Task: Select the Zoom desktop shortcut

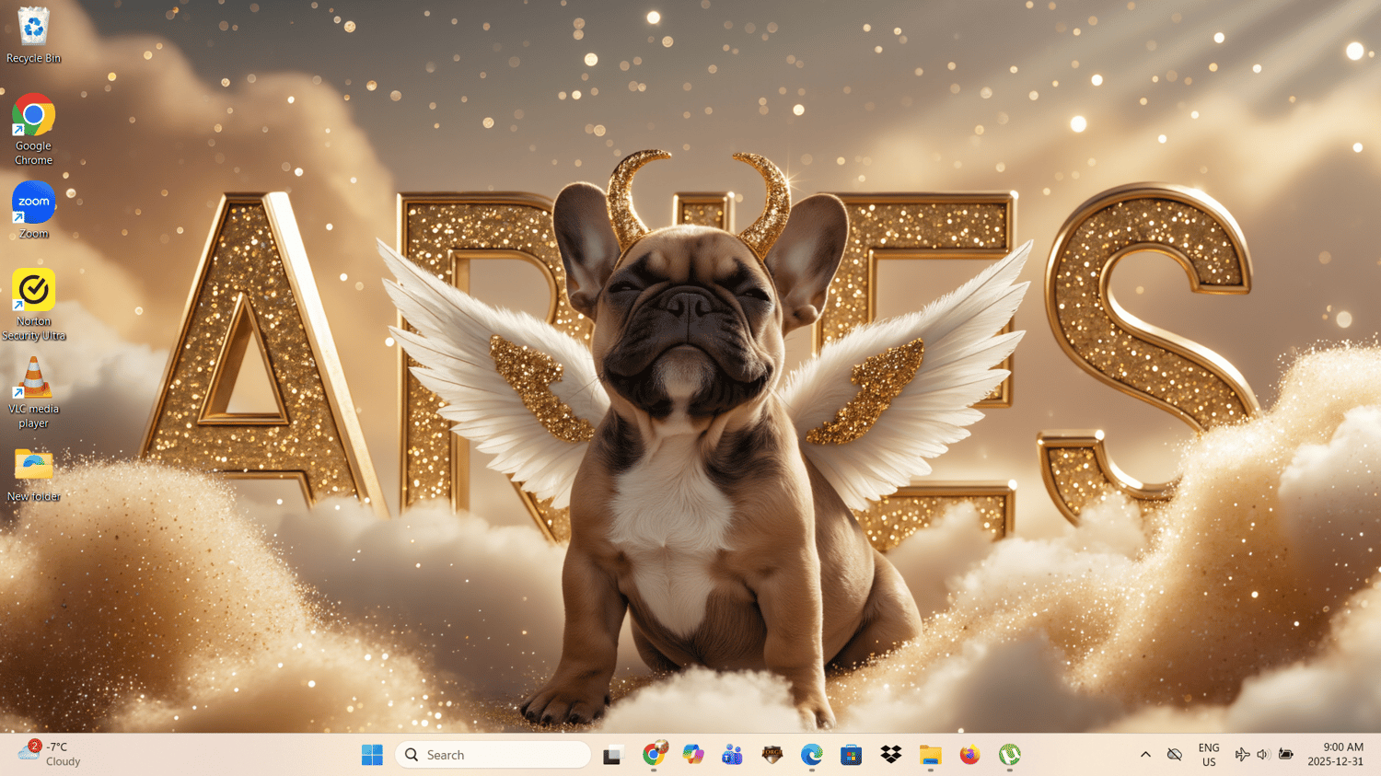Action: tap(33, 210)
